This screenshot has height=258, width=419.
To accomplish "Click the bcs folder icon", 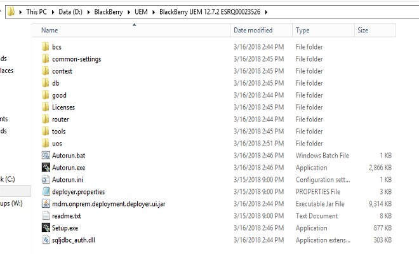I will click(x=45, y=47).
